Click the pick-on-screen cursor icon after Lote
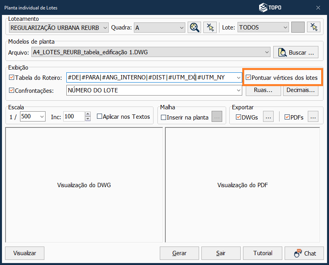This screenshot has width=329, height=265. tap(313, 27)
